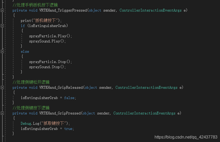The width and height of the screenshot is (220, 142).
Task: Click the comment 处理侧键松开逻辑
Action: [x=31, y=82]
